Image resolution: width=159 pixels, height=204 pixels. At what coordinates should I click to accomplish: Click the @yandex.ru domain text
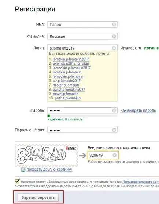pos(131,48)
